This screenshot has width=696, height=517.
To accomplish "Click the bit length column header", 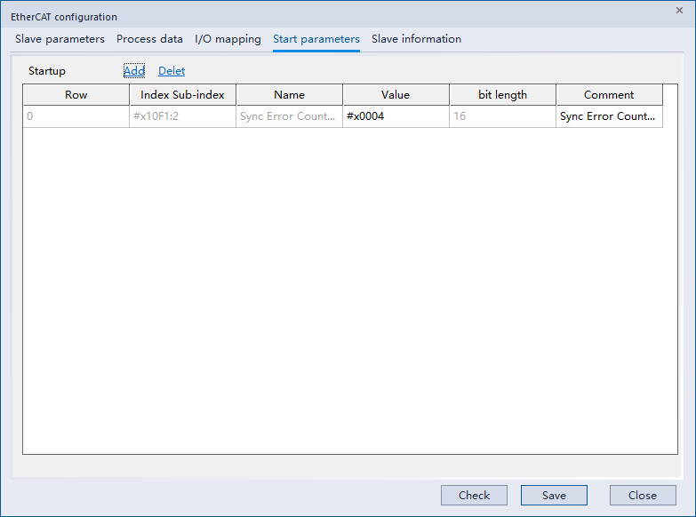I will tap(502, 95).
